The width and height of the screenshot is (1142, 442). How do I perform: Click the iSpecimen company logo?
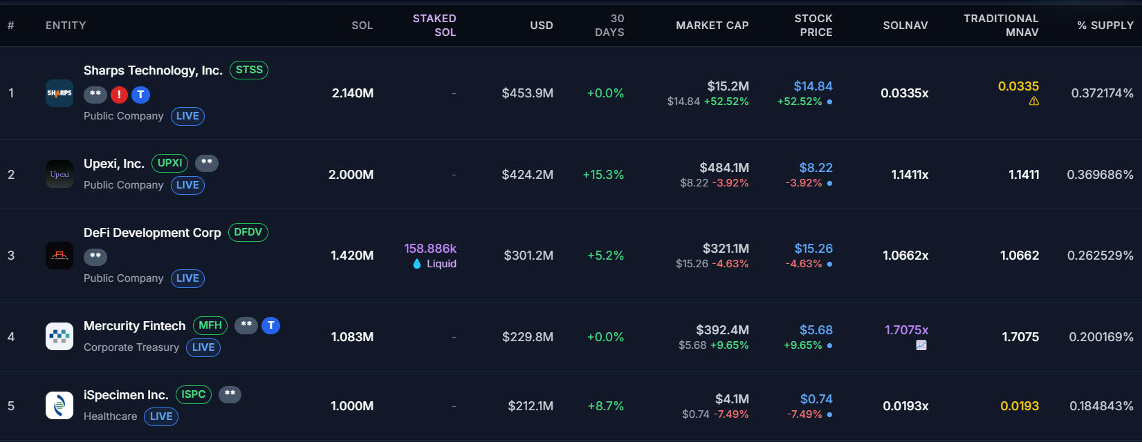click(x=59, y=405)
